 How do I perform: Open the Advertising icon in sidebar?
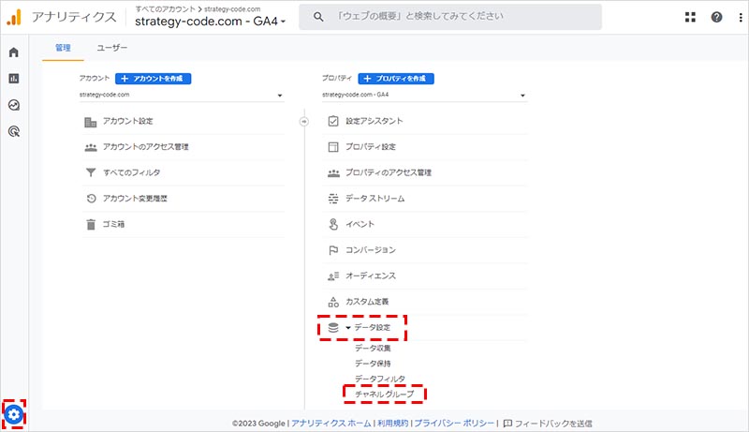[x=13, y=132]
